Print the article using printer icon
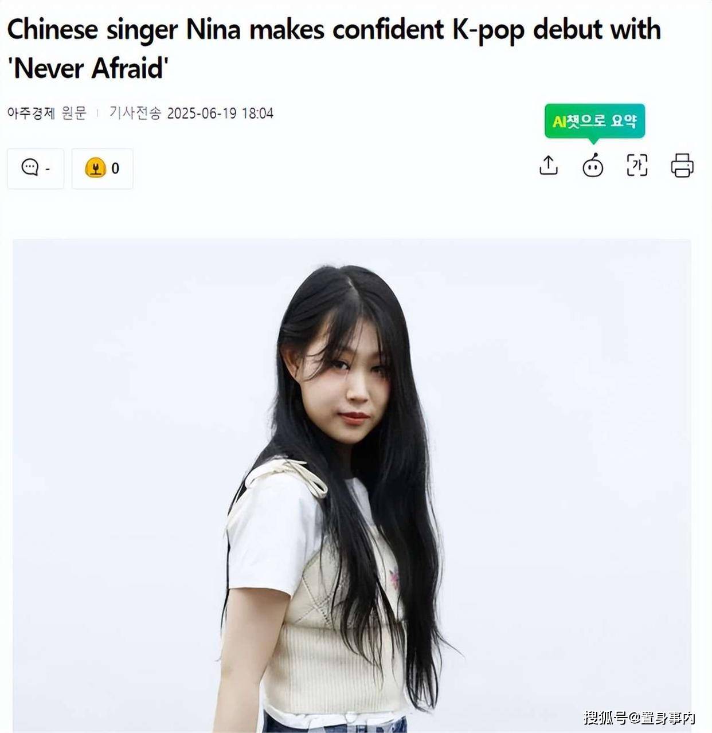The image size is (712, 733). tap(682, 166)
